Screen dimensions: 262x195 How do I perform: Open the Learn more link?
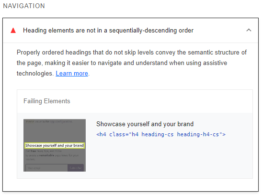coord(72,73)
